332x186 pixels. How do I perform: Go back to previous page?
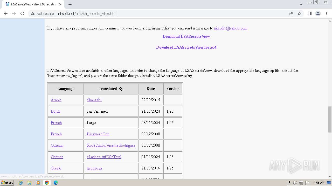[x=6, y=13]
